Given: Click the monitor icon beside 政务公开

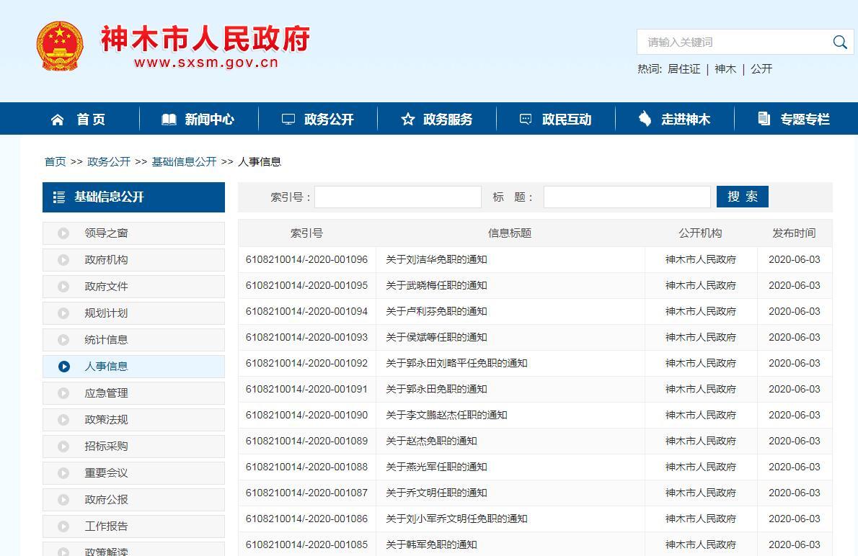Looking at the screenshot, I should [288, 119].
